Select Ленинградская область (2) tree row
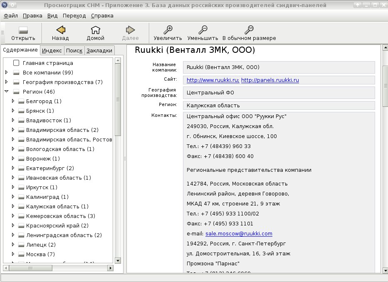Image resolution: width=388 pixels, height=282 pixels. click(64, 235)
